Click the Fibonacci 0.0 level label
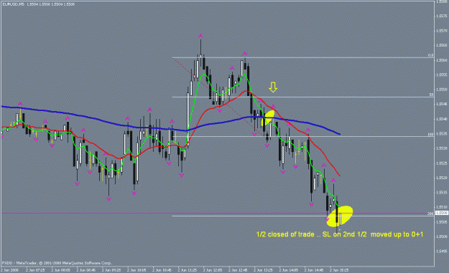The width and height of the screenshot is (449, 273). tap(430, 55)
